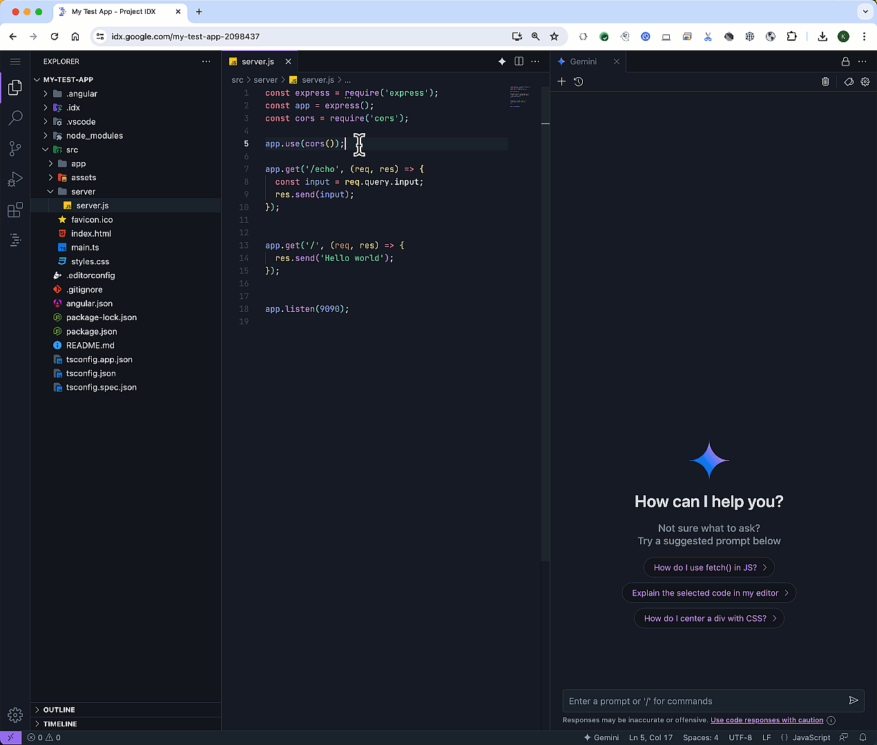
Task: Click Gemini status bar button
Action: pos(601,737)
